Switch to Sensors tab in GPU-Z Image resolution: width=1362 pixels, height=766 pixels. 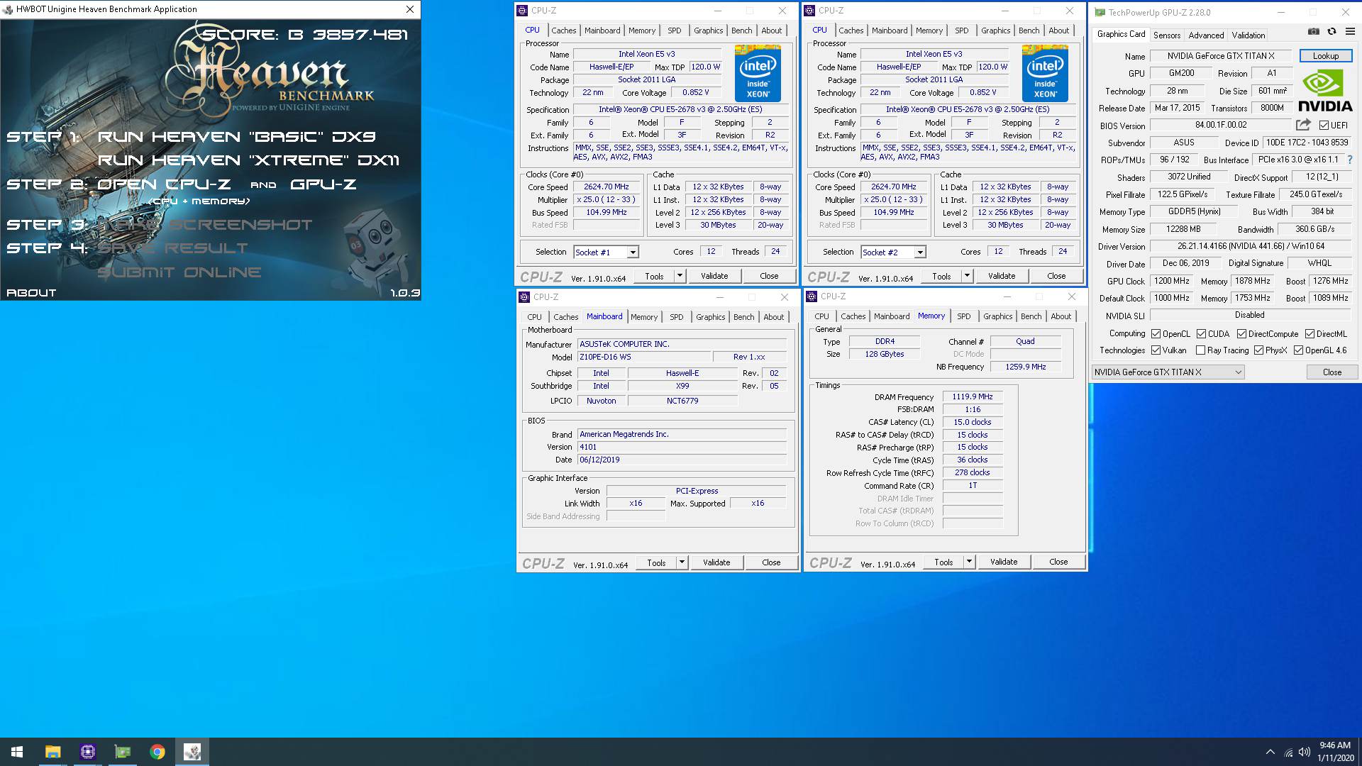click(1167, 35)
